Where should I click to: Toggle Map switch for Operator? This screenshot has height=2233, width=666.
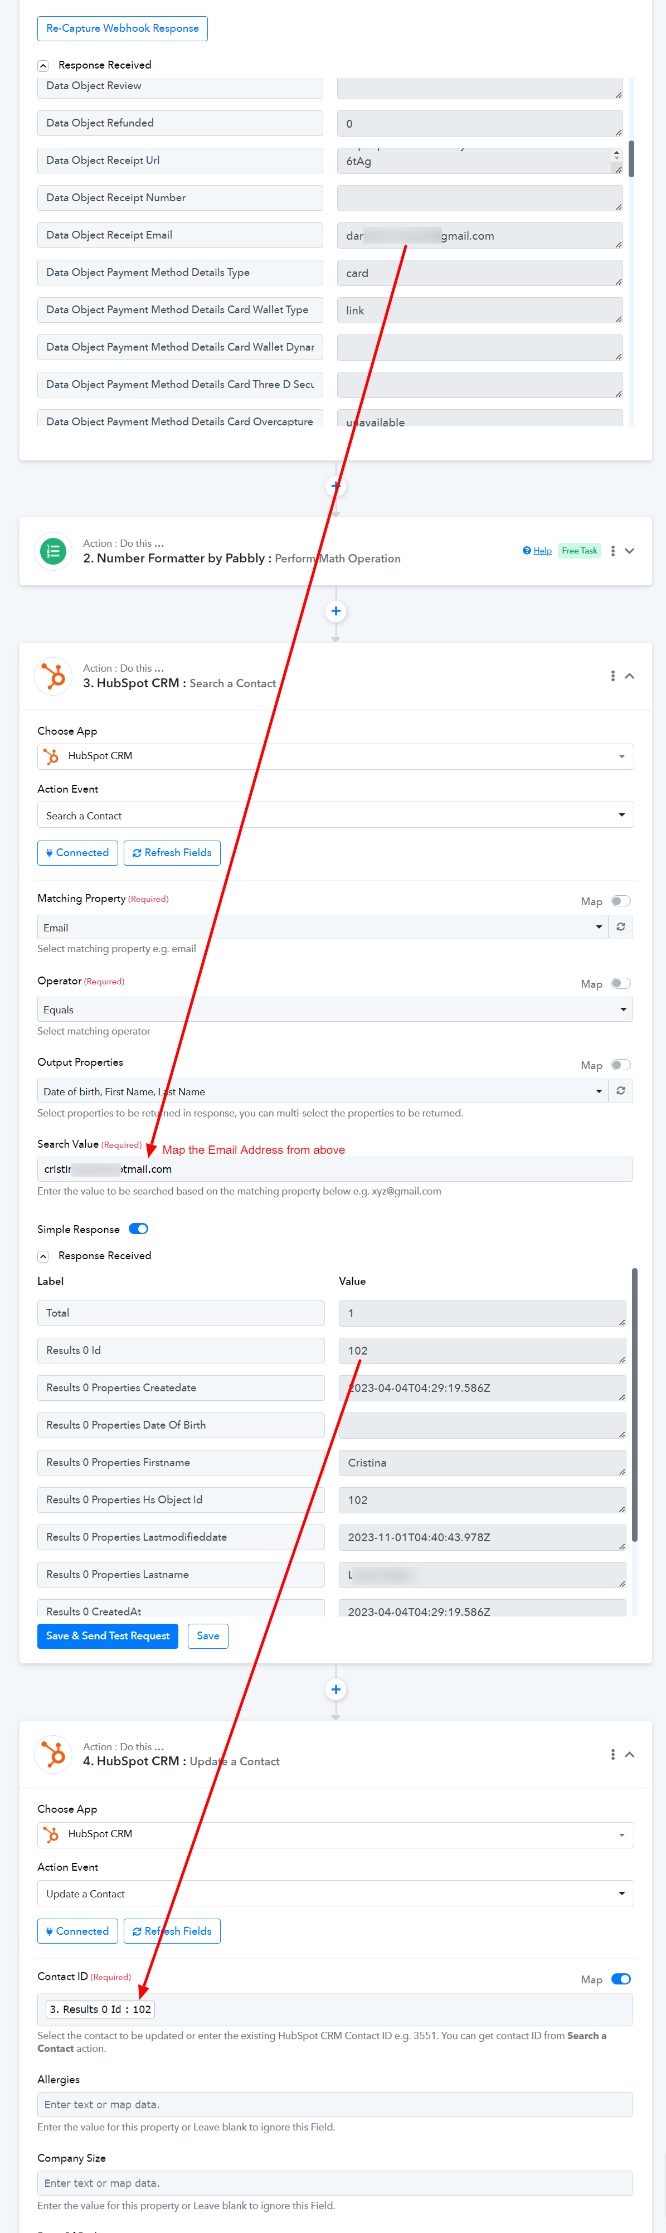[621, 983]
